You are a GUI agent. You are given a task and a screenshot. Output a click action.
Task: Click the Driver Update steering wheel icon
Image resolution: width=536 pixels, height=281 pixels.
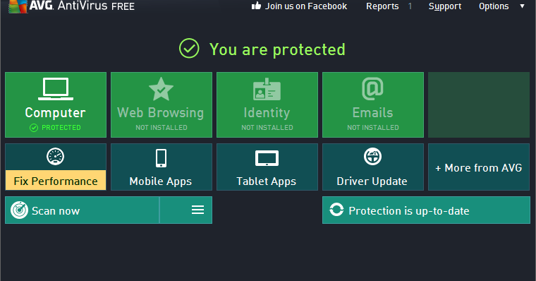click(x=372, y=157)
